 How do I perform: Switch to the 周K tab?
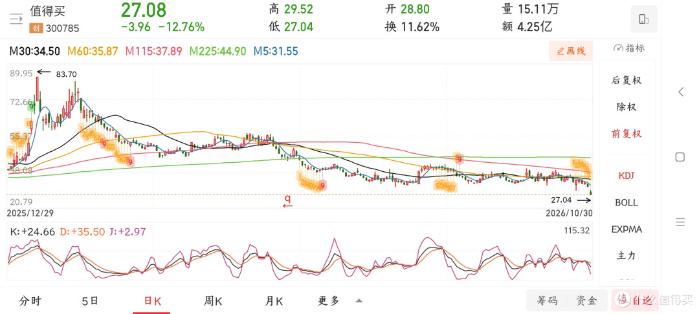pos(213,301)
